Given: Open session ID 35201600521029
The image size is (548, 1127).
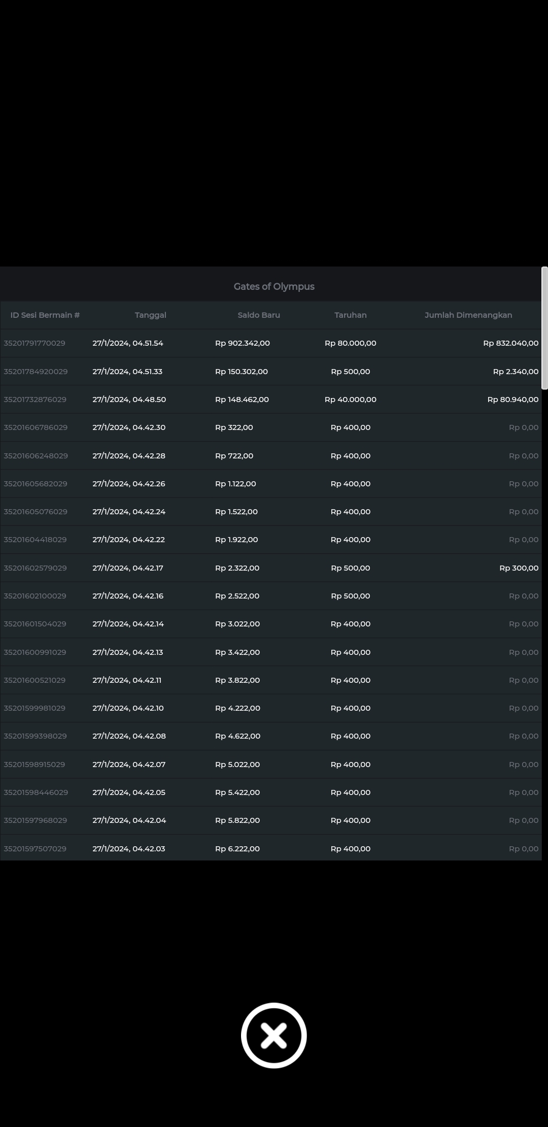Looking at the screenshot, I should coord(35,680).
